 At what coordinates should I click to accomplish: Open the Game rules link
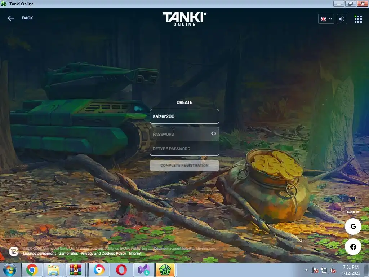point(68,254)
